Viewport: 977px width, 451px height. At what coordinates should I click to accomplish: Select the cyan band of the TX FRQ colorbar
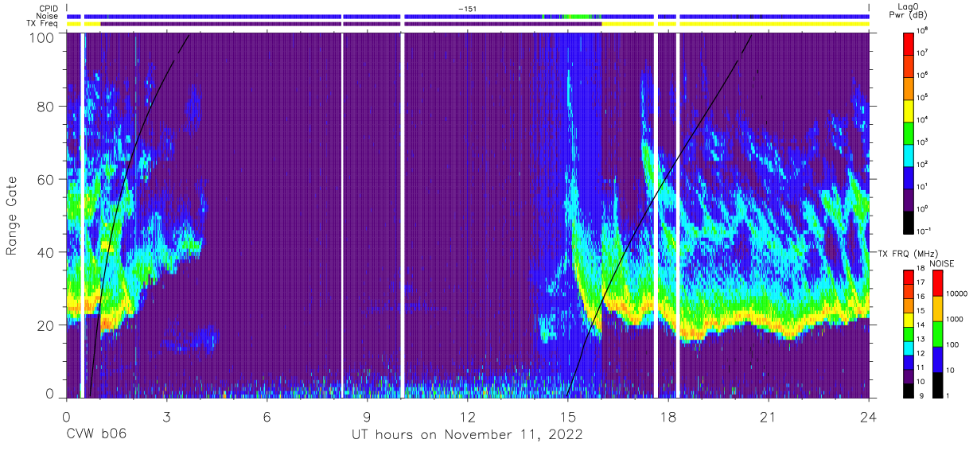(909, 348)
